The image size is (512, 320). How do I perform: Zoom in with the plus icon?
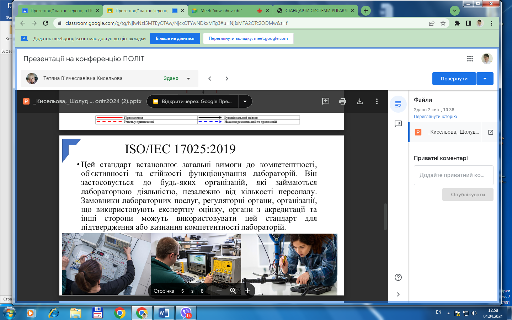247,291
